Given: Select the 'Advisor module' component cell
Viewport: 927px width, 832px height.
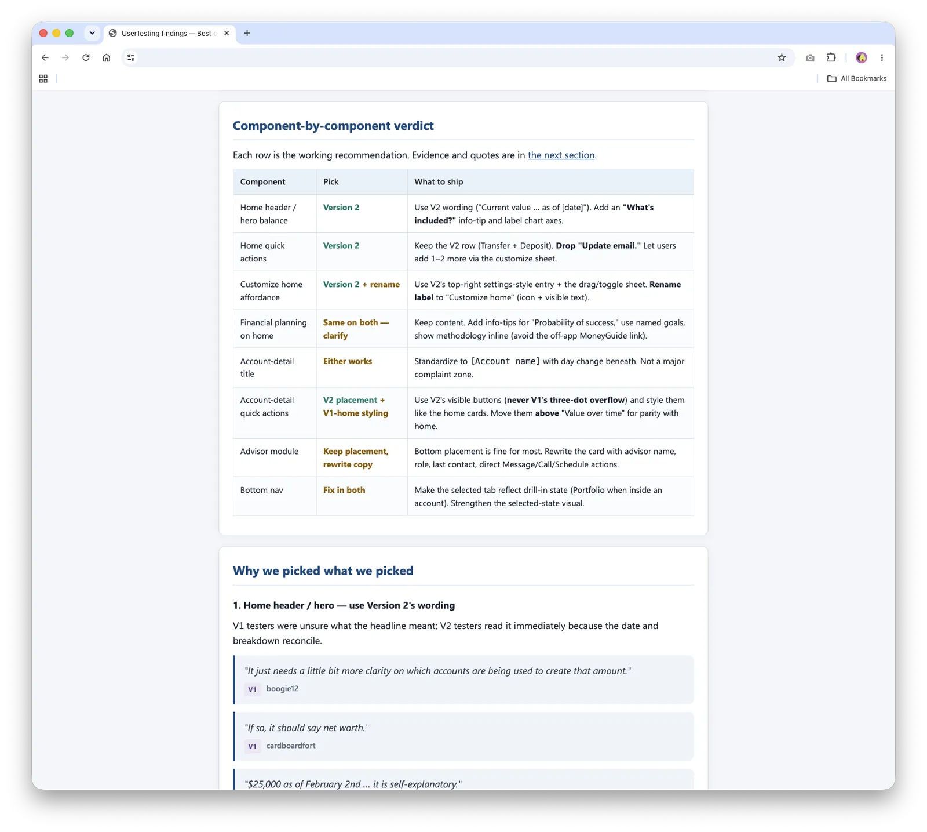Looking at the screenshot, I should coord(275,458).
